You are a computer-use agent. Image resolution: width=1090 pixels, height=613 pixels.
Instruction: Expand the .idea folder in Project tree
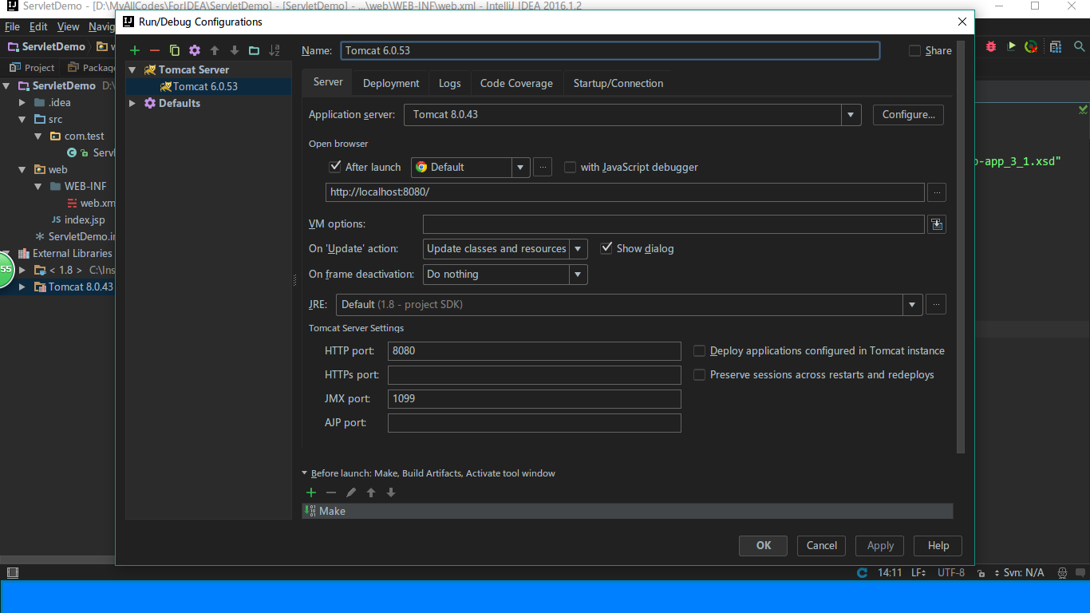(23, 102)
